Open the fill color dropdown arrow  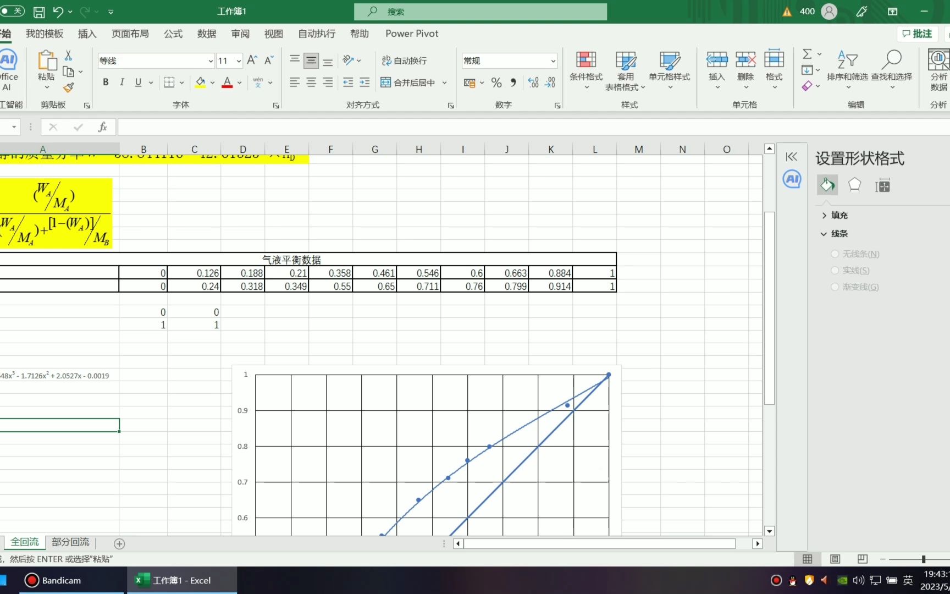[212, 83]
